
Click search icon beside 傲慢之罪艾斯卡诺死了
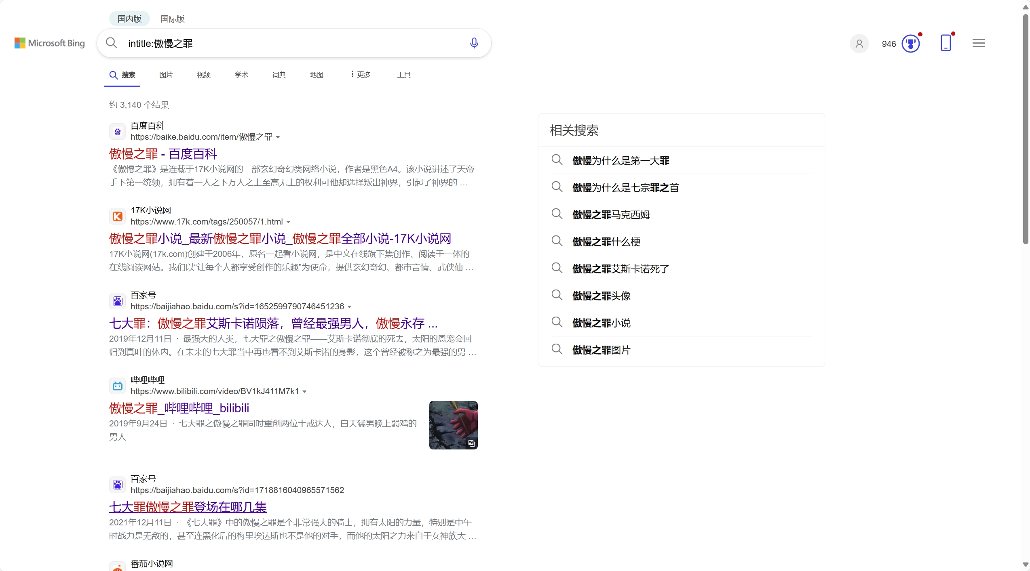coord(557,268)
